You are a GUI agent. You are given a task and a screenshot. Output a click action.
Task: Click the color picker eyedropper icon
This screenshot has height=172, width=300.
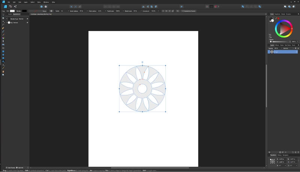click(276, 18)
